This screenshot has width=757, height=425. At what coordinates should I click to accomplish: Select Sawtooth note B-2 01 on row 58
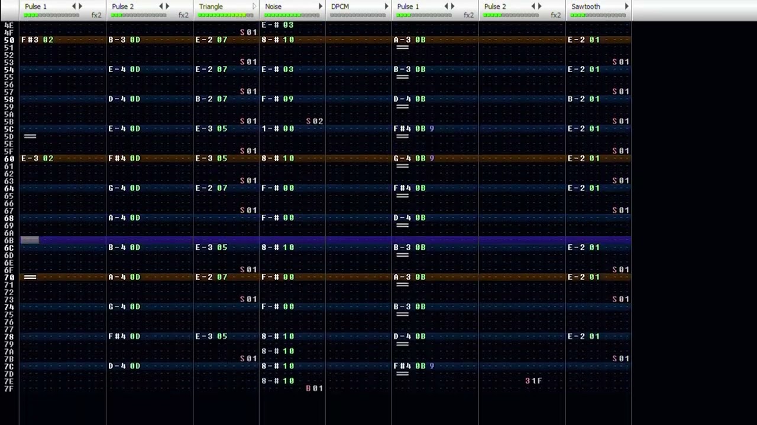point(584,99)
